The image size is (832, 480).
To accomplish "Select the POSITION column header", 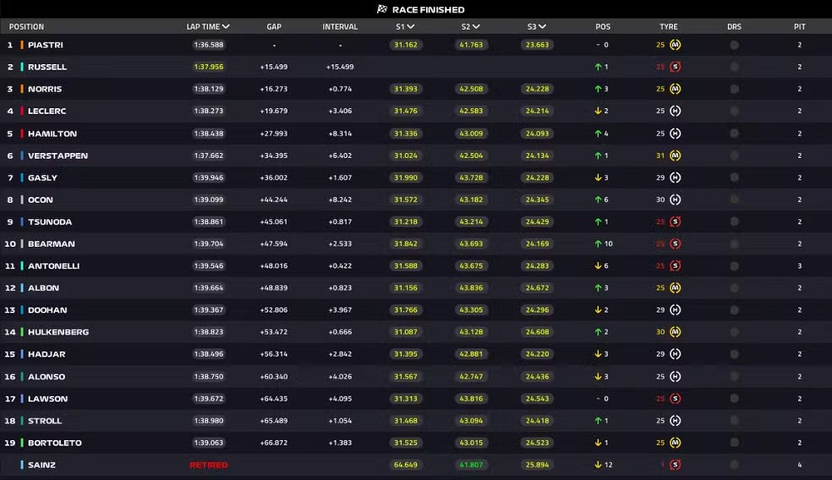I will click(26, 26).
